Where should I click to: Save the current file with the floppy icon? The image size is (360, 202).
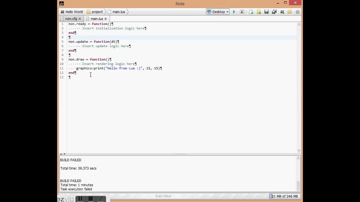coord(266,12)
